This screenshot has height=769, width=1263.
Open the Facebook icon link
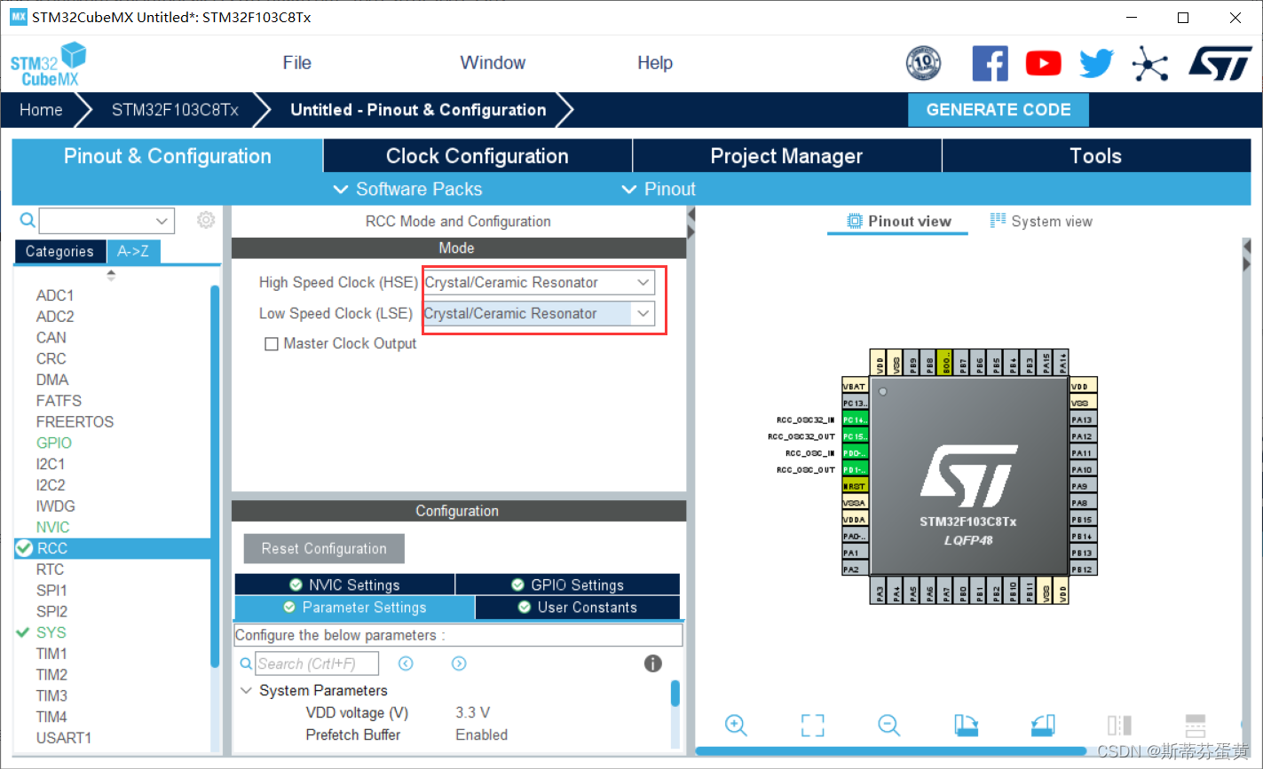[x=990, y=64]
